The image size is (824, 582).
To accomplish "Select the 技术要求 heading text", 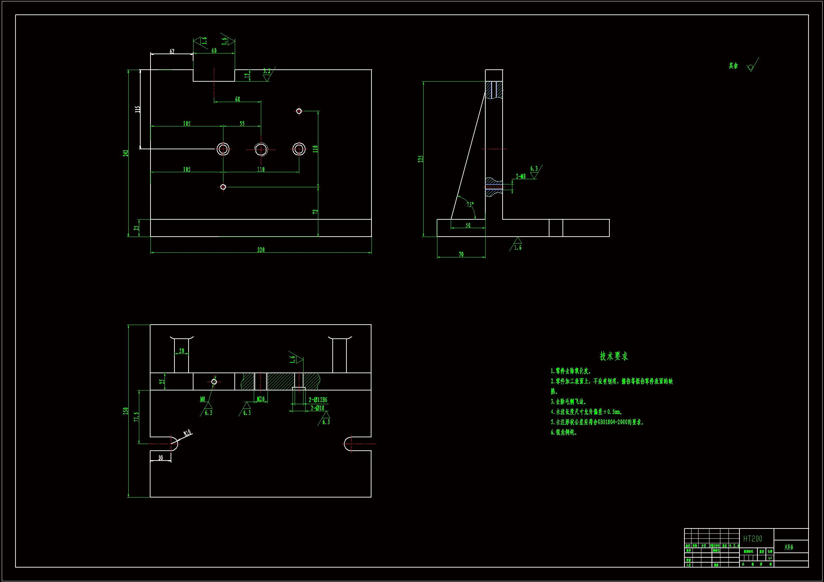I will (614, 356).
